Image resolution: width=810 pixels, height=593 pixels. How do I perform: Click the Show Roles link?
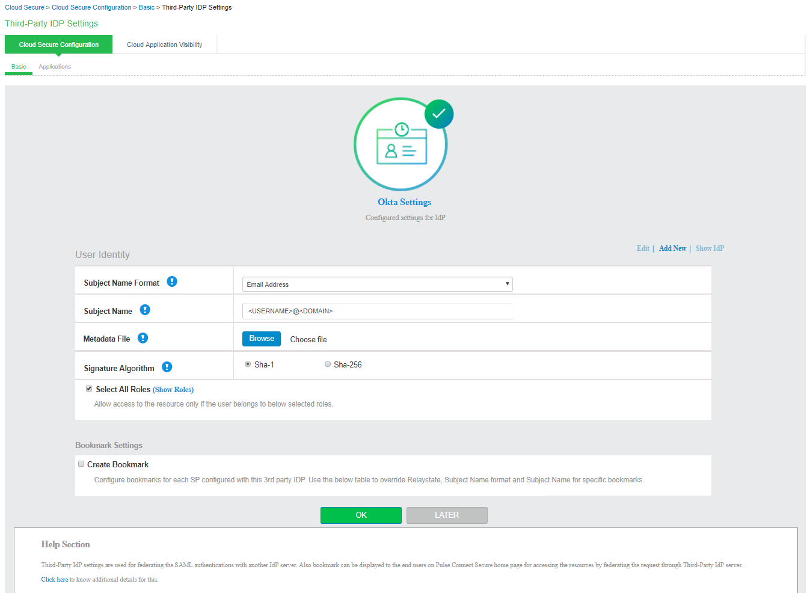pos(173,390)
